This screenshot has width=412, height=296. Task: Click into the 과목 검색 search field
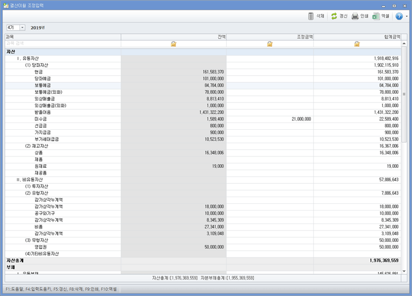pyautogui.click(x=62, y=44)
